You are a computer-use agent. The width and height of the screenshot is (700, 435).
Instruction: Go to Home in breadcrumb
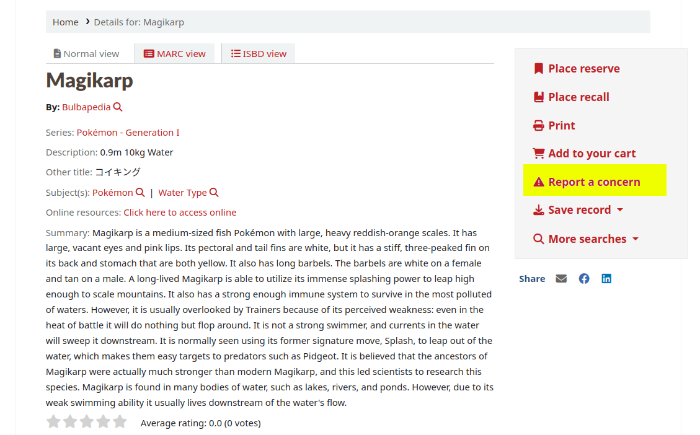click(65, 22)
